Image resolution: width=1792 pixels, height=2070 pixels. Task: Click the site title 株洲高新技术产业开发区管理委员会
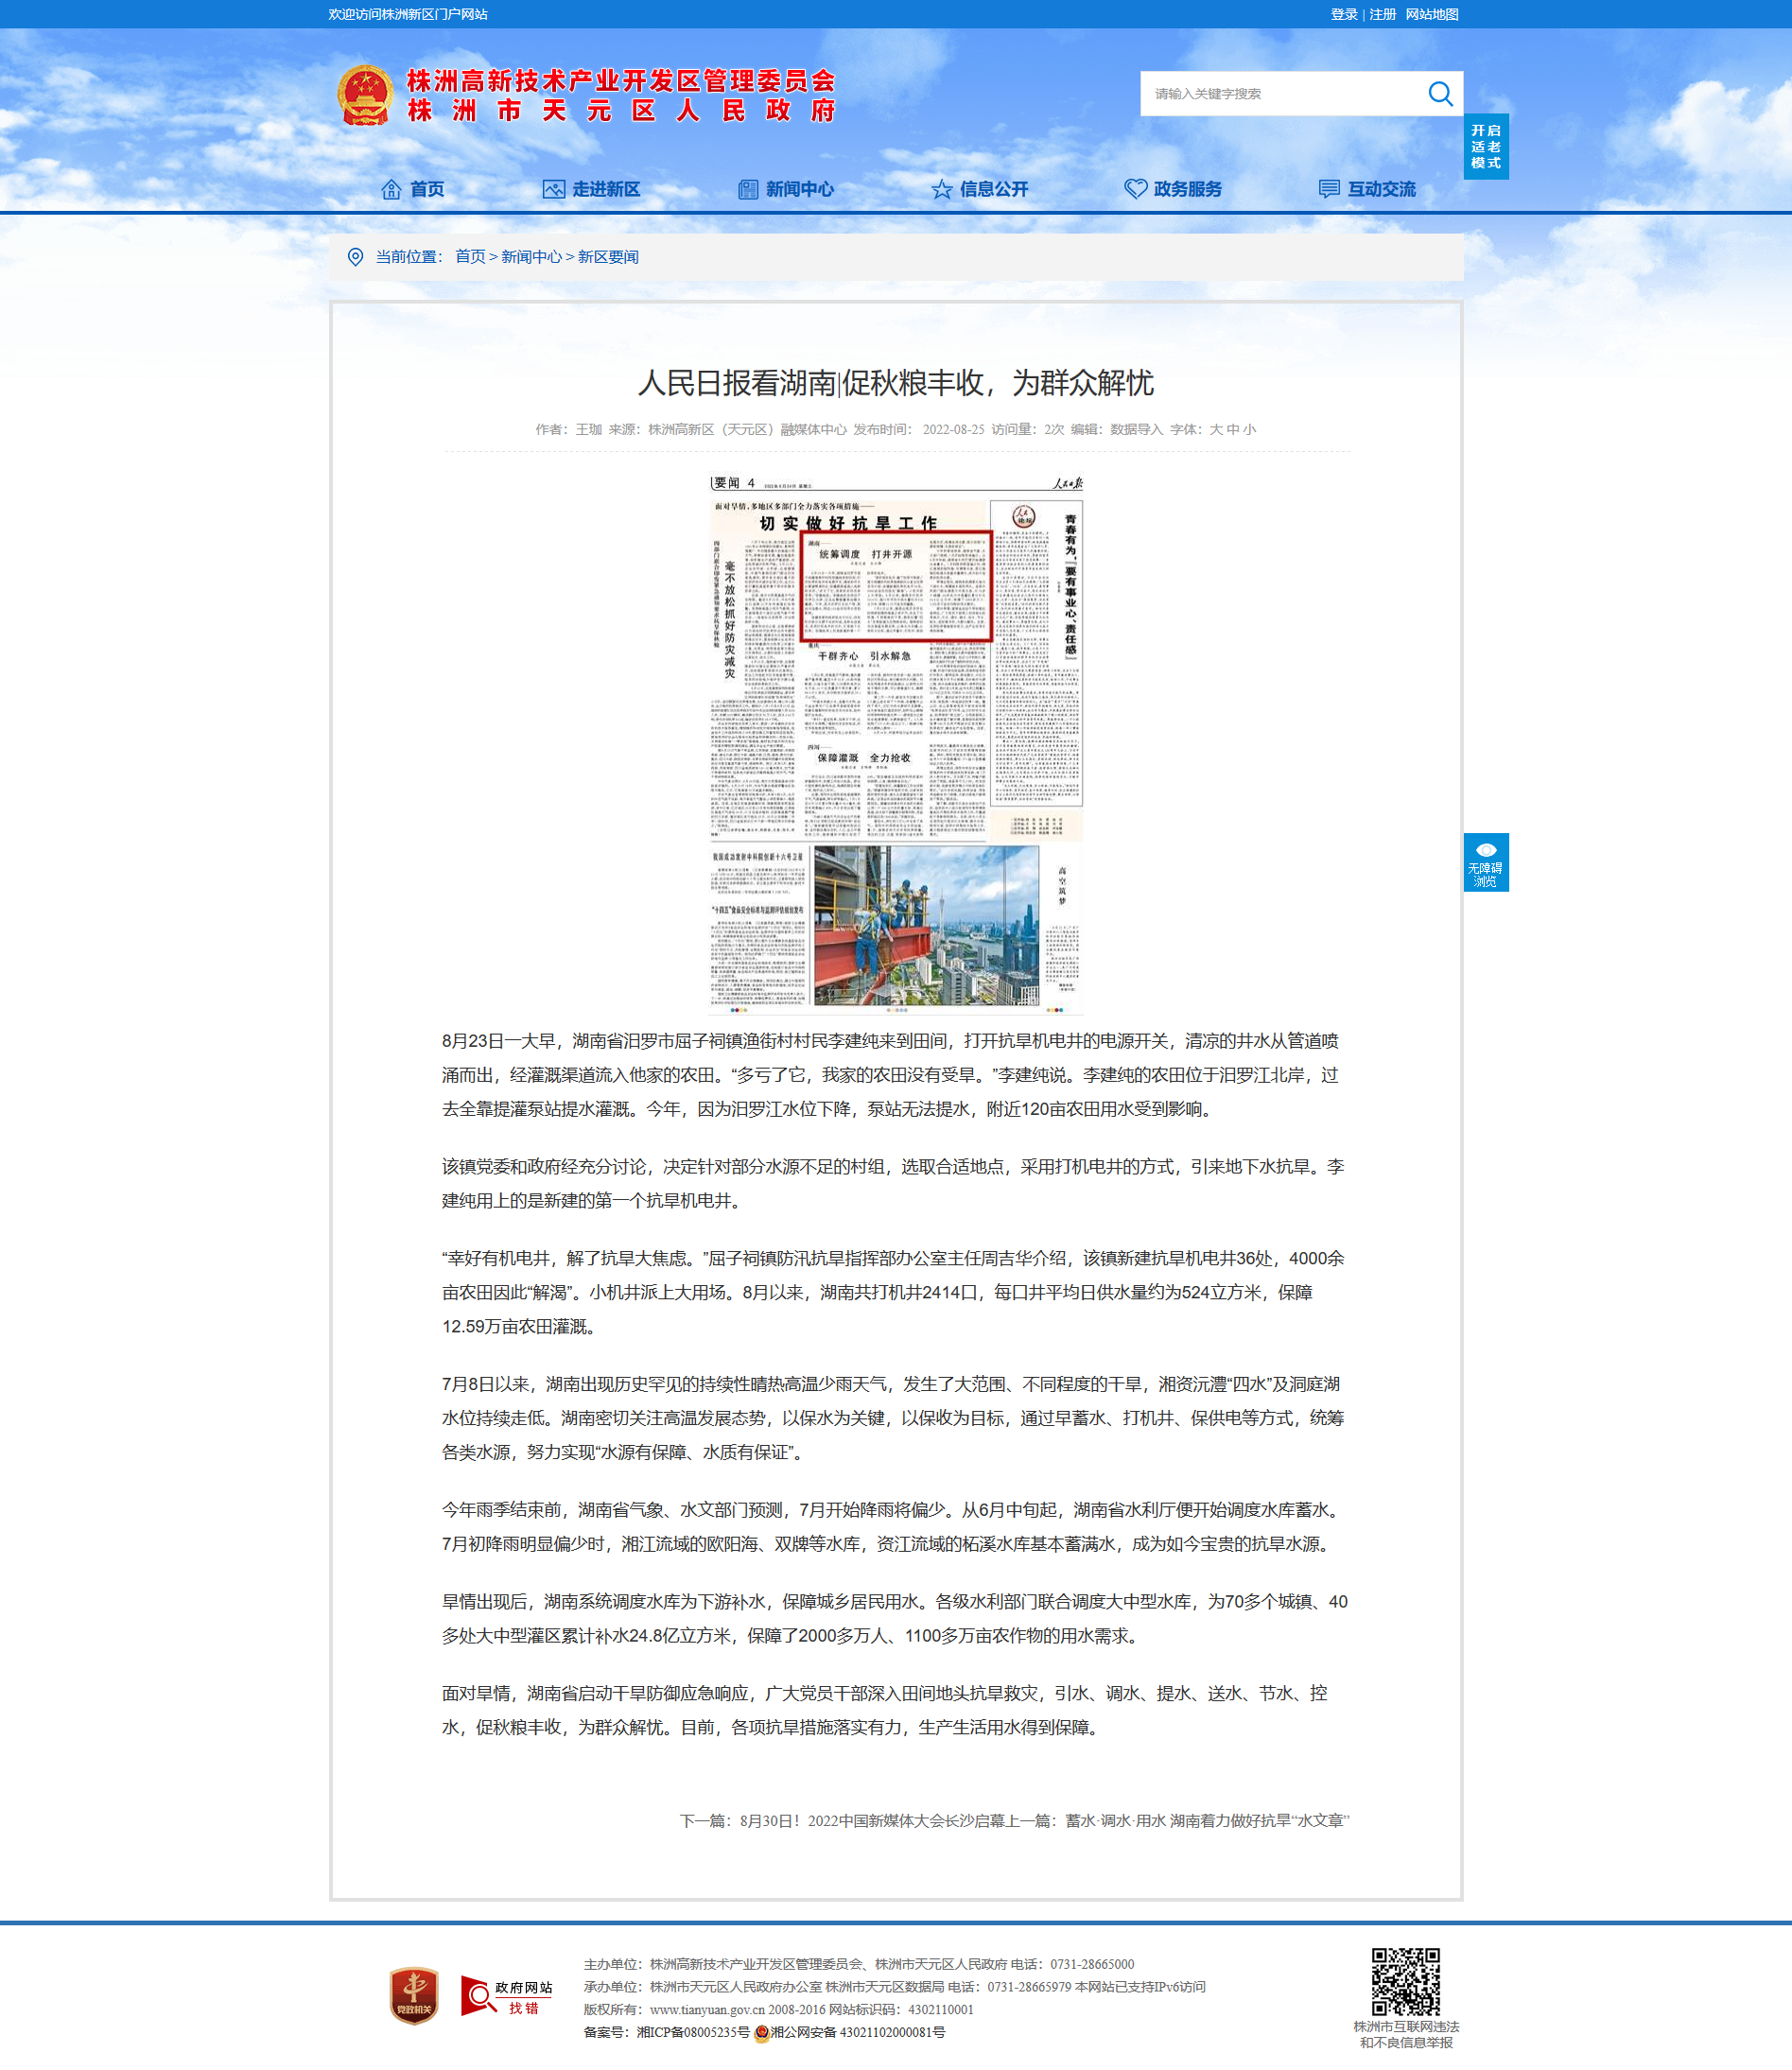[x=621, y=81]
